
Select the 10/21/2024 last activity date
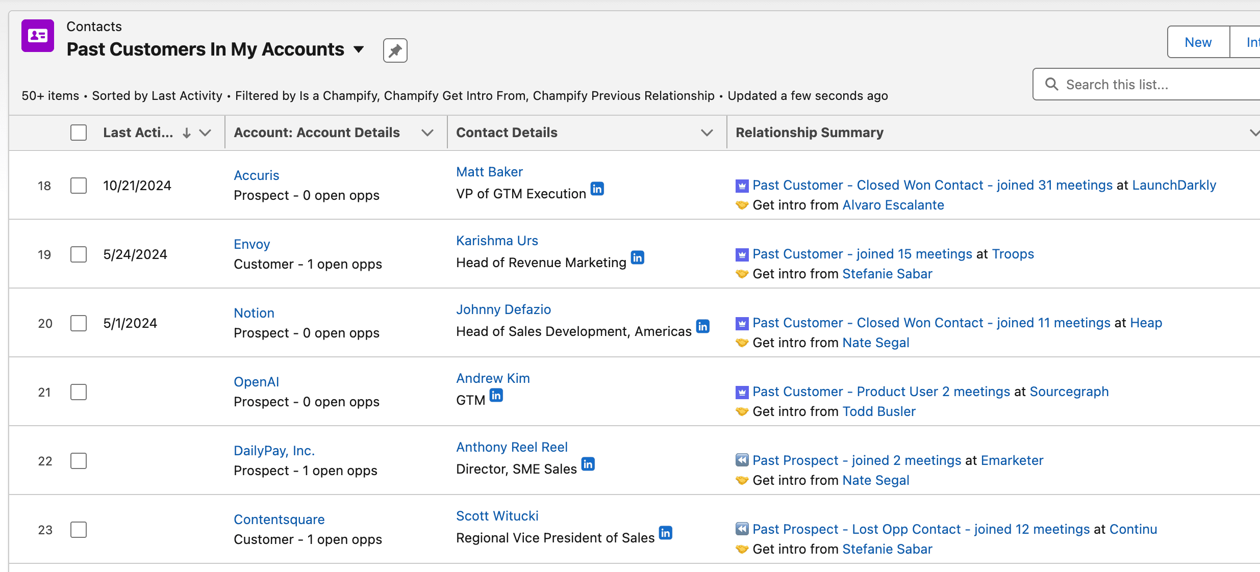pyautogui.click(x=137, y=186)
